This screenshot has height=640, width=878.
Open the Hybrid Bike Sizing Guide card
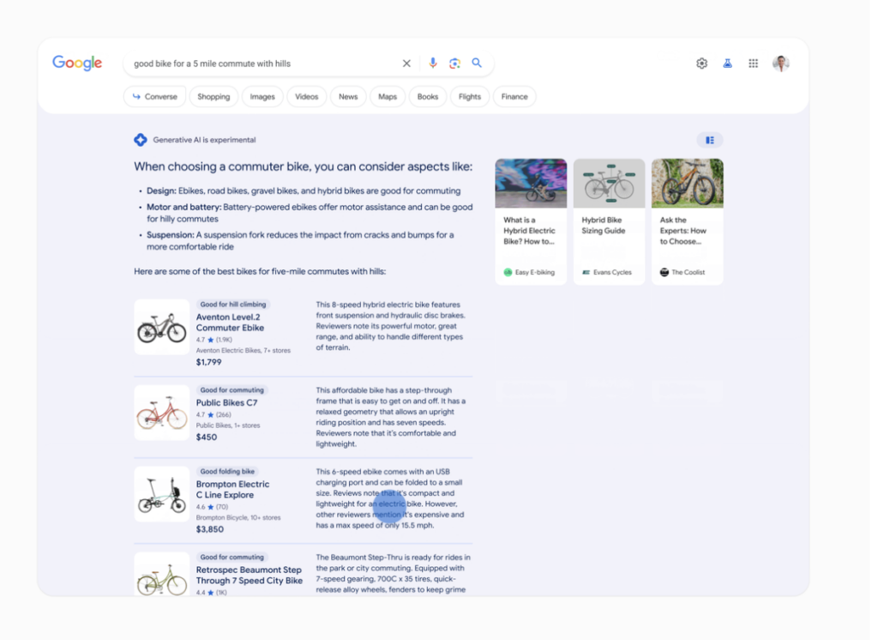tap(610, 221)
